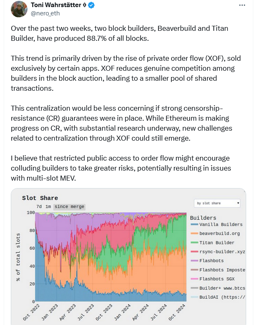Open the @nero_eth handle link
Image resolution: width=257 pixels, height=325 pixels.
(x=45, y=13)
